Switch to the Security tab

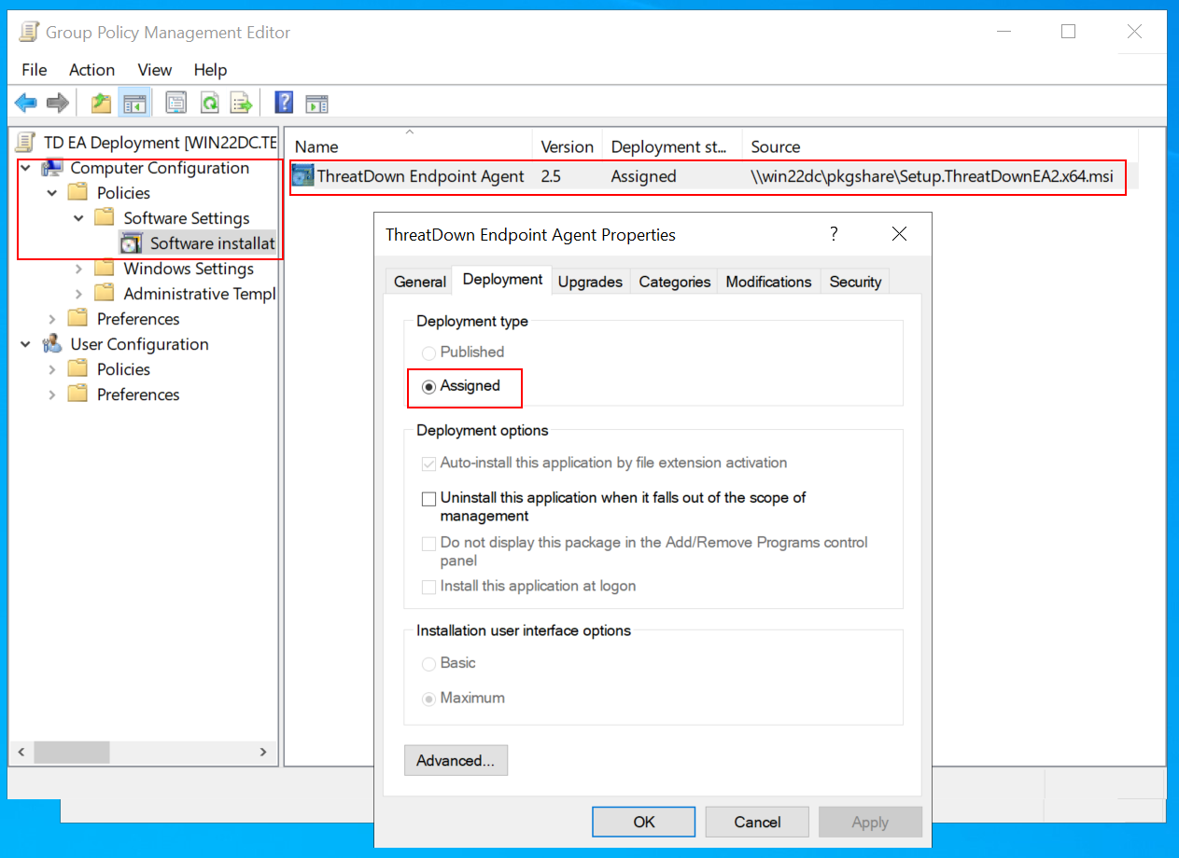point(855,282)
